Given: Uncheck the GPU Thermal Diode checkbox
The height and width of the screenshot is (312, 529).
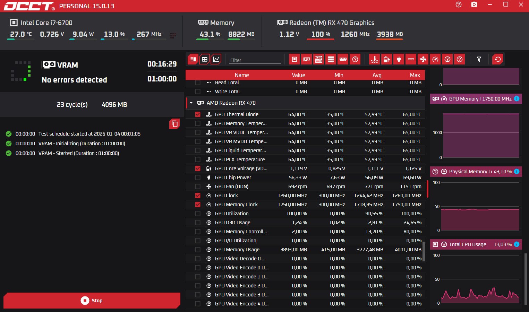Looking at the screenshot, I should (198, 114).
